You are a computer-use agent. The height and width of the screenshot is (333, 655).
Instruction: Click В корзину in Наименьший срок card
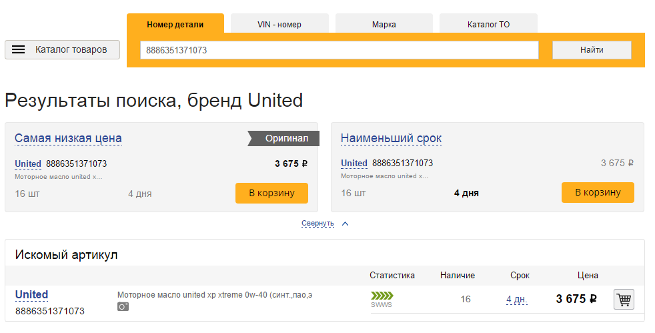pos(598,192)
